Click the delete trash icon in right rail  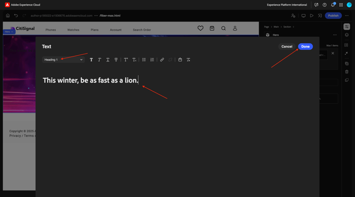(346, 72)
